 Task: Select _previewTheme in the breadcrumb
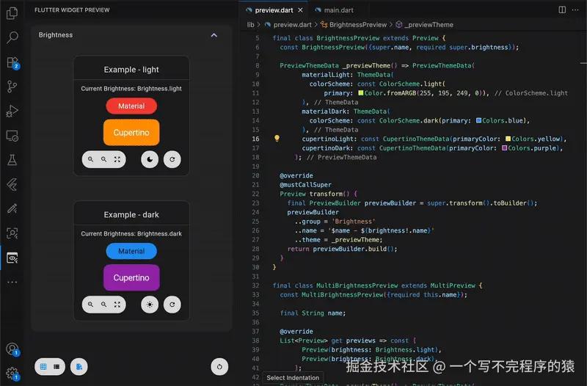(429, 25)
